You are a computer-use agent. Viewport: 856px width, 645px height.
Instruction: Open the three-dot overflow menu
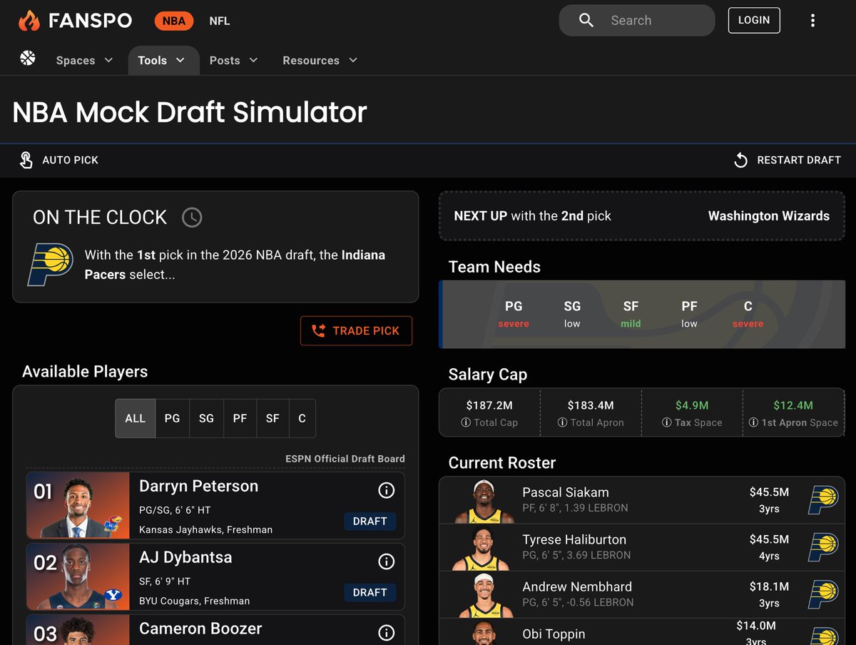point(812,20)
